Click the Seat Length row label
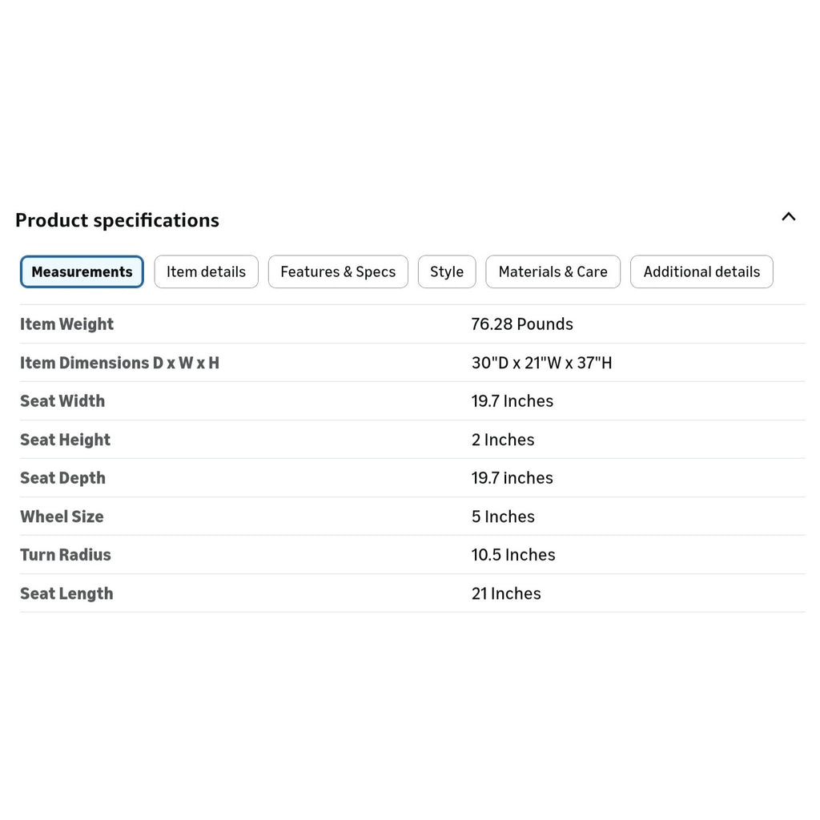820x820 pixels. coord(66,593)
